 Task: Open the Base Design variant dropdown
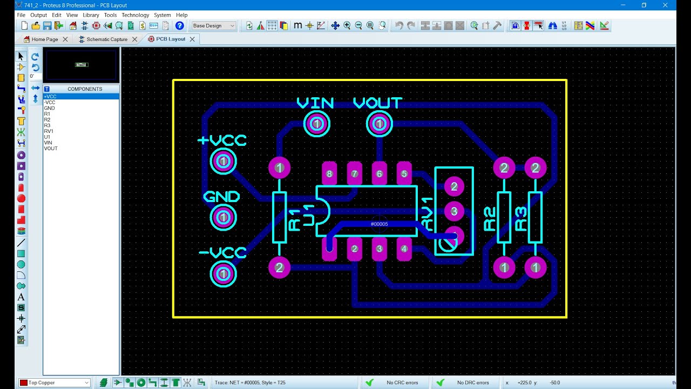click(x=214, y=25)
